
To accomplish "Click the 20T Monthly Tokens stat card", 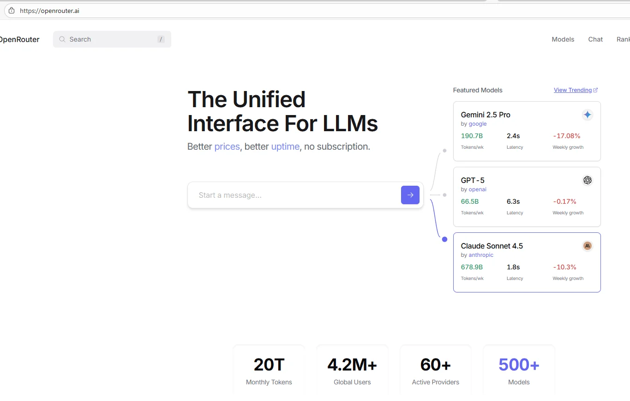I will coord(269,371).
